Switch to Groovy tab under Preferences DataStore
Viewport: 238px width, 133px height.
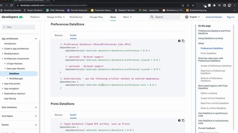tap(58, 35)
